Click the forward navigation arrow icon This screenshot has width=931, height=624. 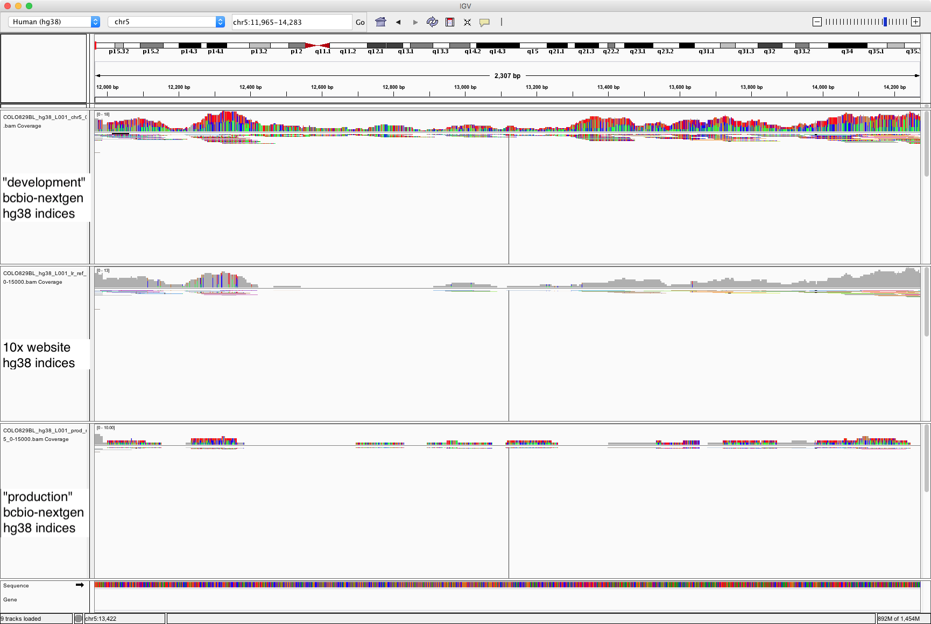[x=415, y=22]
